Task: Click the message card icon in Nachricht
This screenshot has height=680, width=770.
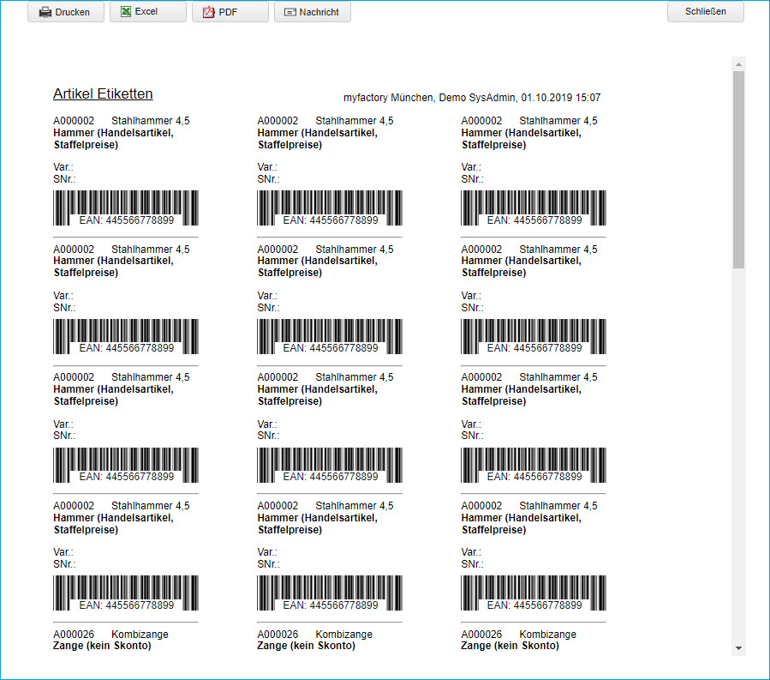Action: click(x=290, y=12)
